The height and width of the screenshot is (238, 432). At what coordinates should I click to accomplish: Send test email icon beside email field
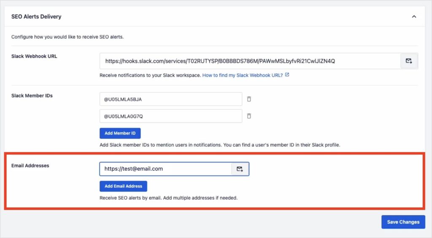click(240, 169)
